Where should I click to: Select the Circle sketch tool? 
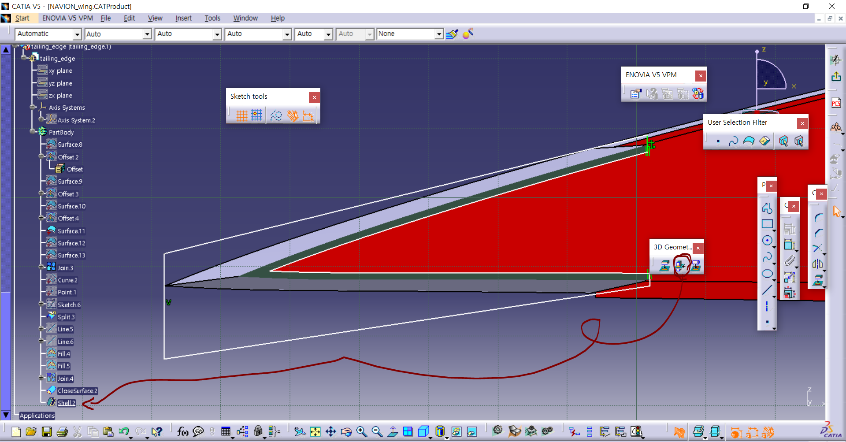[767, 240]
